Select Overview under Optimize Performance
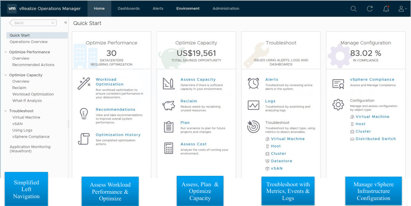The image size is (411, 206). pos(21,58)
